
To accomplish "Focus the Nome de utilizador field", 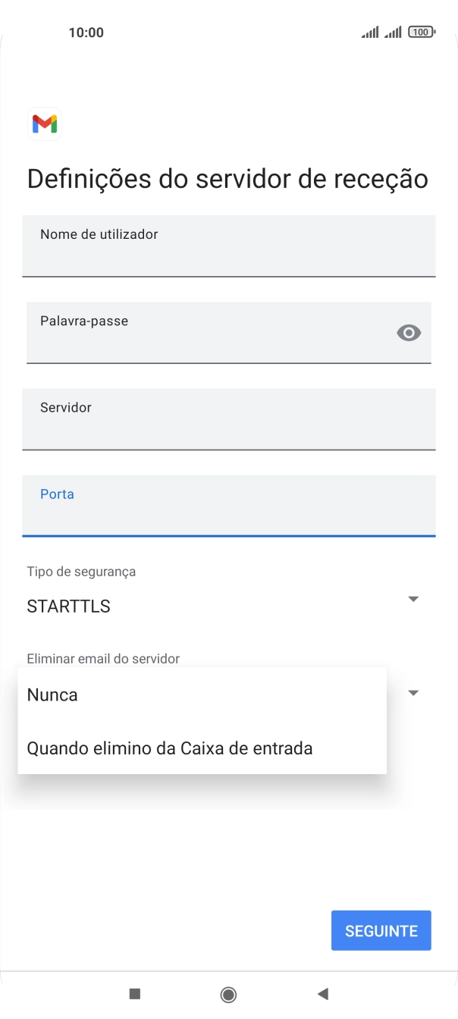I will click(227, 246).
